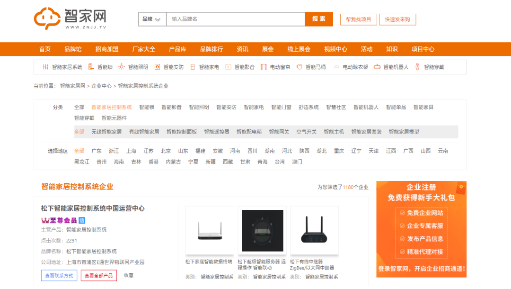Click the 智能马桶 toilet icon
The height and width of the screenshot is (289, 511).
pos(300,67)
